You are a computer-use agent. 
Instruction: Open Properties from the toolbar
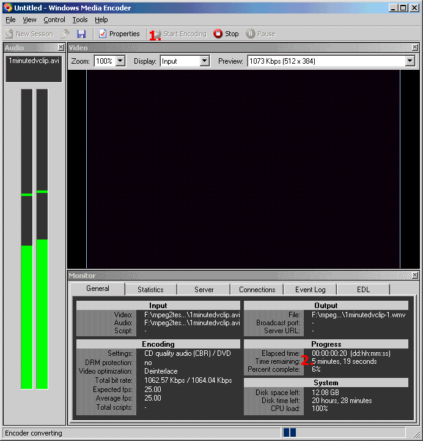point(119,34)
